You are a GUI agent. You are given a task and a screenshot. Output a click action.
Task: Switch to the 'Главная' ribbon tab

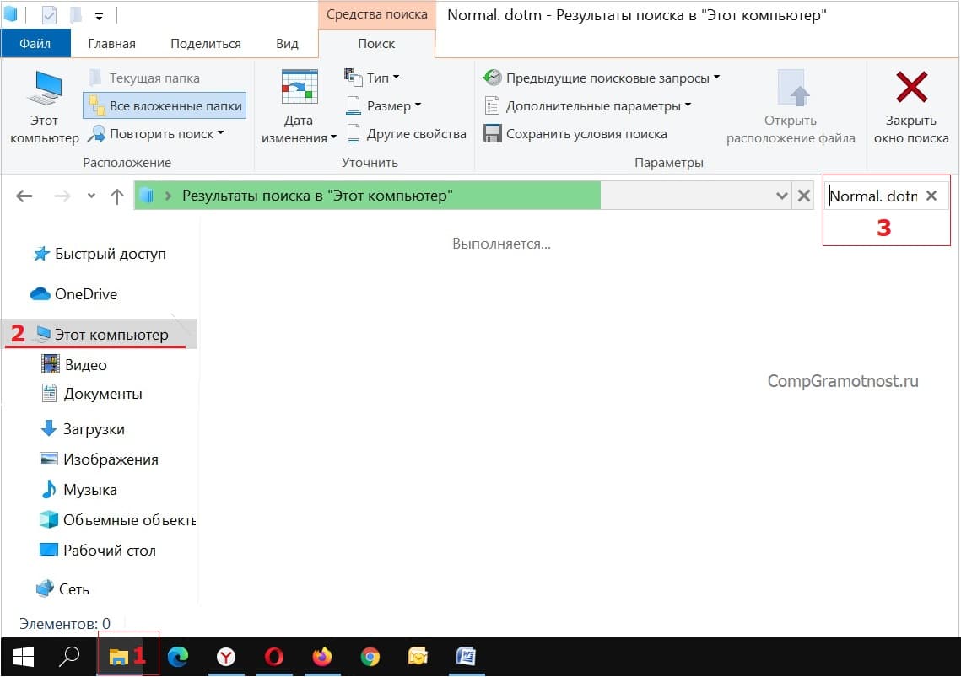click(111, 43)
